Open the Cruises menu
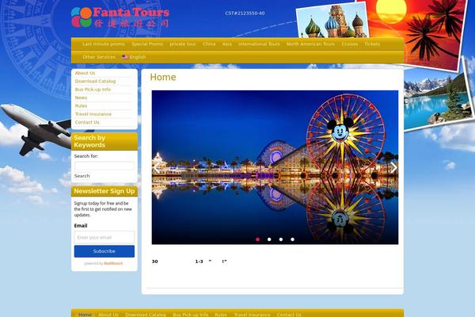The height and width of the screenshot is (317, 475). (350, 44)
